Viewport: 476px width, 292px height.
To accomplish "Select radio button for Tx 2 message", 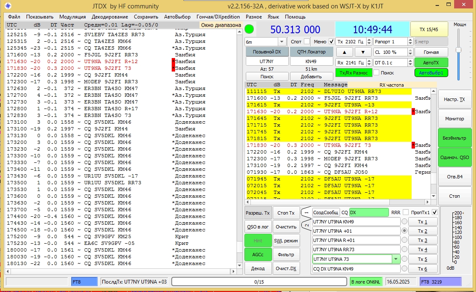I will 404,231.
